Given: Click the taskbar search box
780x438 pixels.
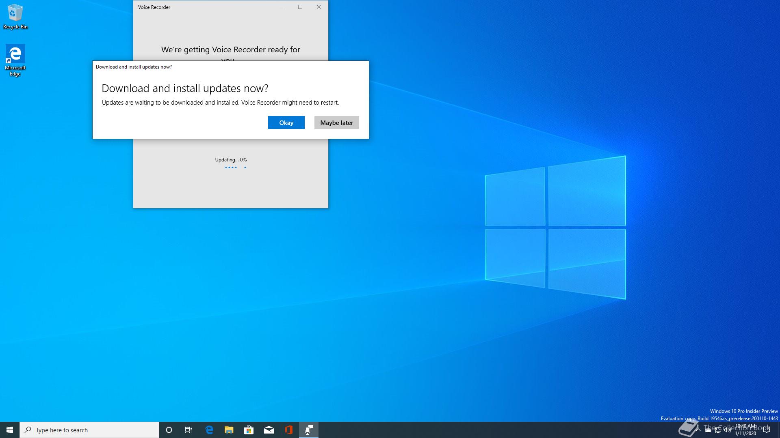Looking at the screenshot, I should (89, 430).
